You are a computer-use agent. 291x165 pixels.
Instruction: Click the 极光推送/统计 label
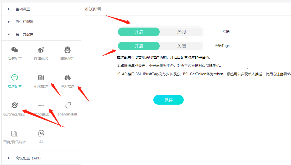[x=14, y=114]
